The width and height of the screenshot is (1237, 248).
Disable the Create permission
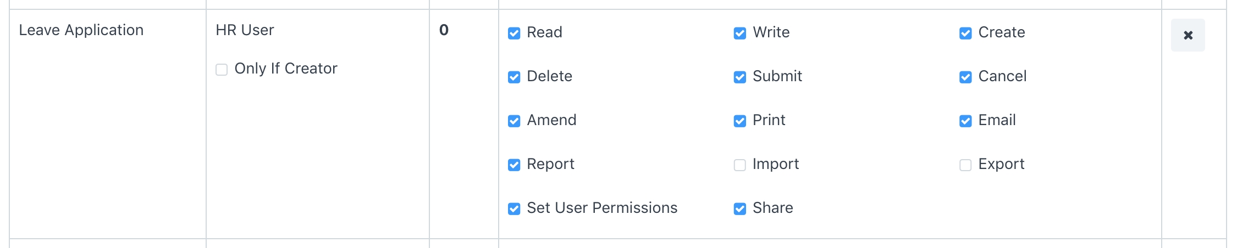[x=965, y=33]
